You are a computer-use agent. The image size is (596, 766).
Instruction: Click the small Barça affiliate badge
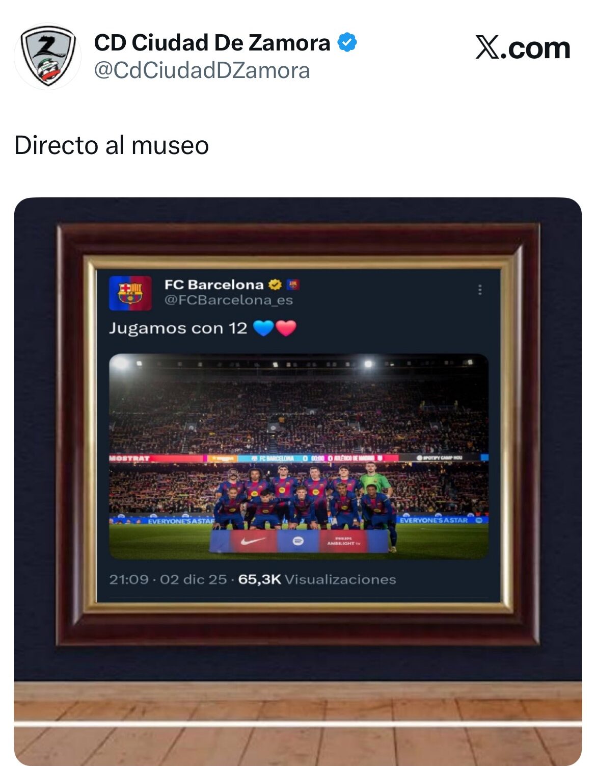tap(292, 285)
